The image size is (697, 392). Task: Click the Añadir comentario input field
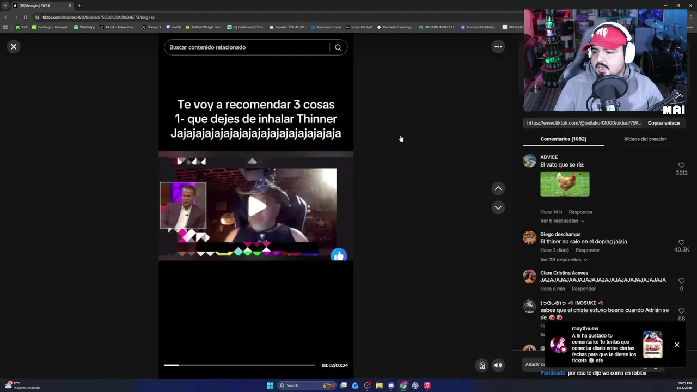[x=533, y=365]
